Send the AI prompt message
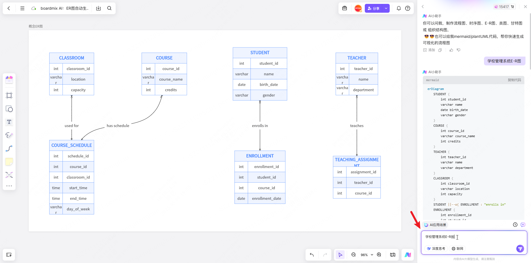Image resolution: width=531 pixels, height=263 pixels. (520, 249)
